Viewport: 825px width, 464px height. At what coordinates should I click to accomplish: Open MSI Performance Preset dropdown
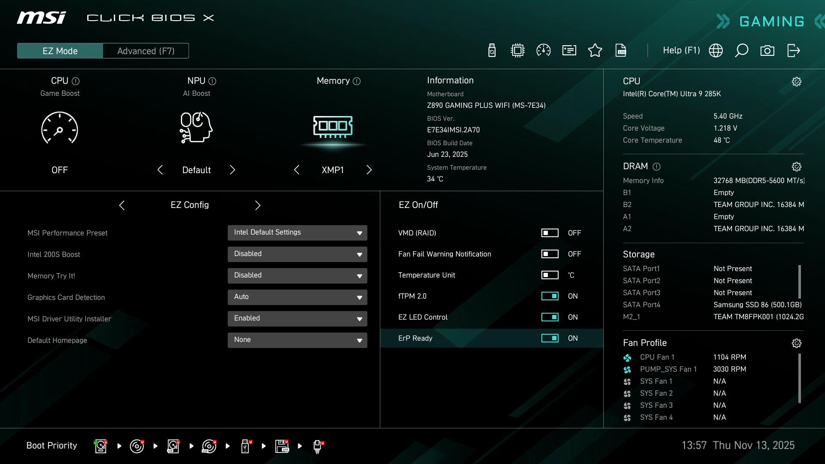(x=297, y=233)
